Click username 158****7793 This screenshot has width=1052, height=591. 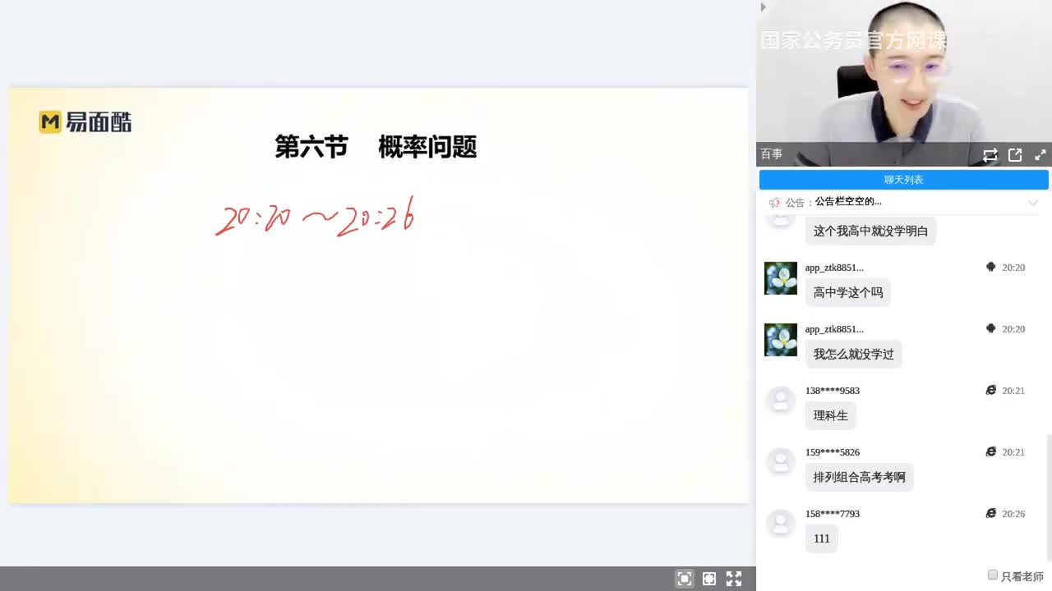coord(833,514)
